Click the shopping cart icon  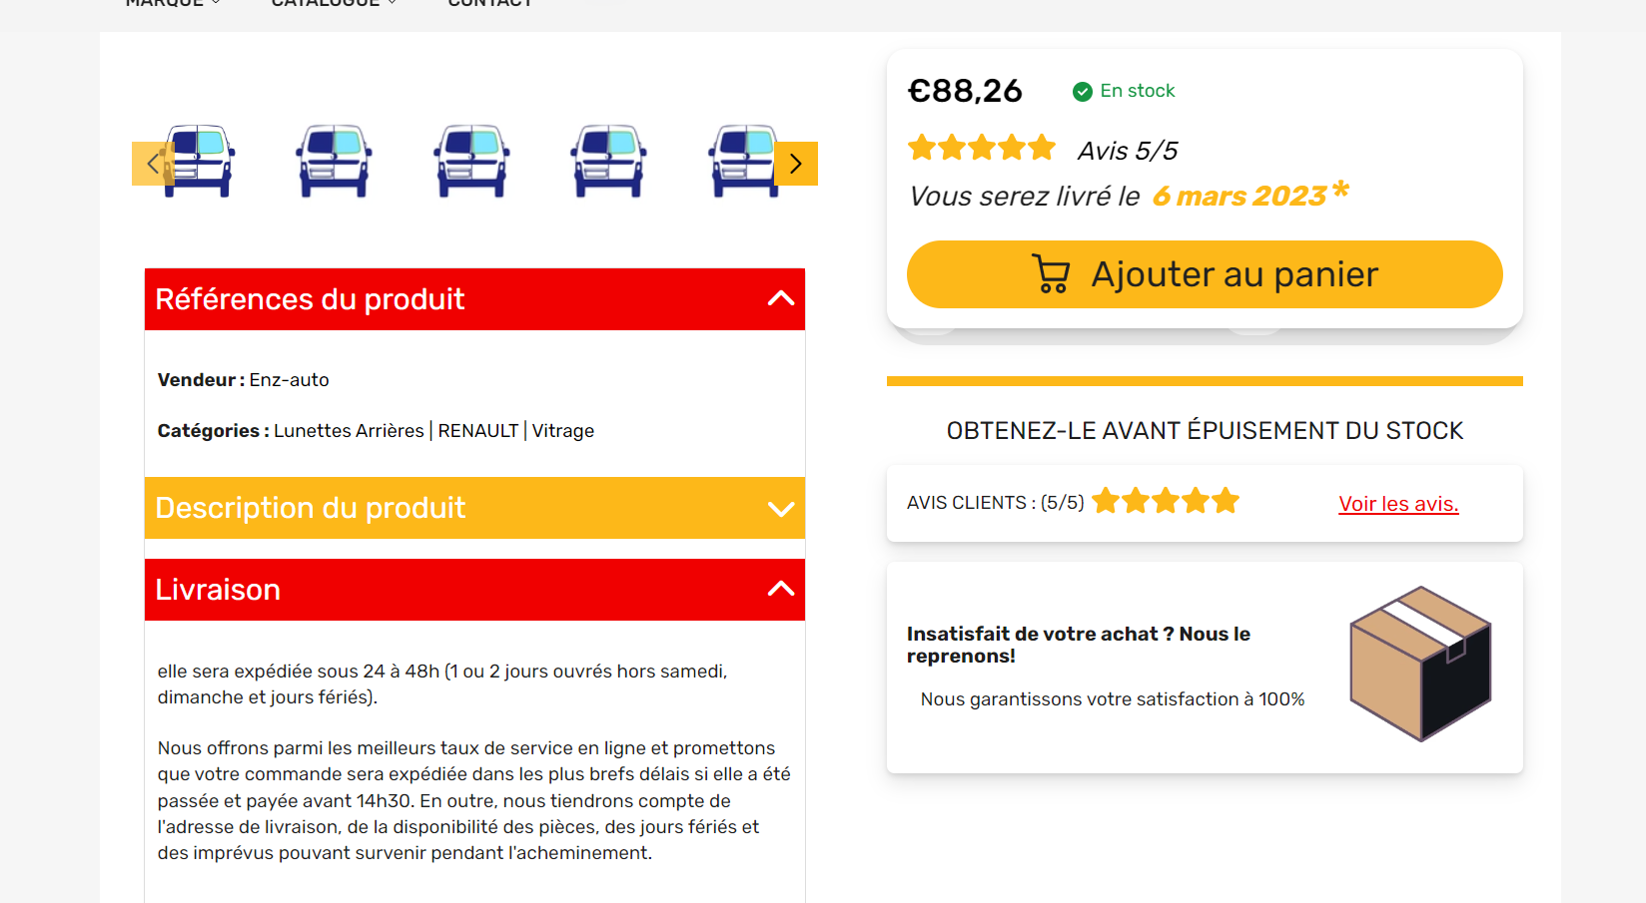pos(1050,274)
